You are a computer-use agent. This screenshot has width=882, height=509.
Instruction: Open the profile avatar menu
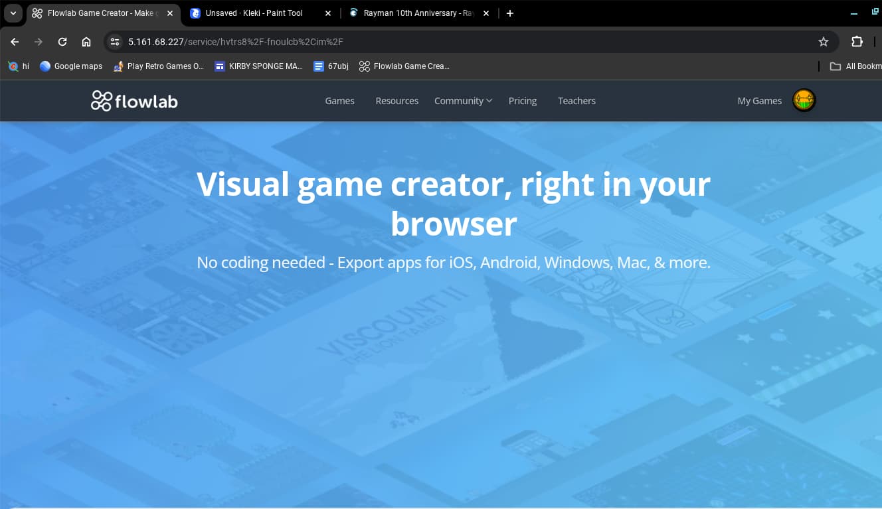(x=804, y=100)
